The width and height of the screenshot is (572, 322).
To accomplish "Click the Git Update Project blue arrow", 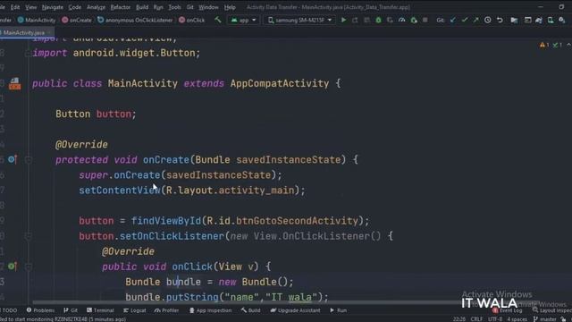I will tap(453, 20).
